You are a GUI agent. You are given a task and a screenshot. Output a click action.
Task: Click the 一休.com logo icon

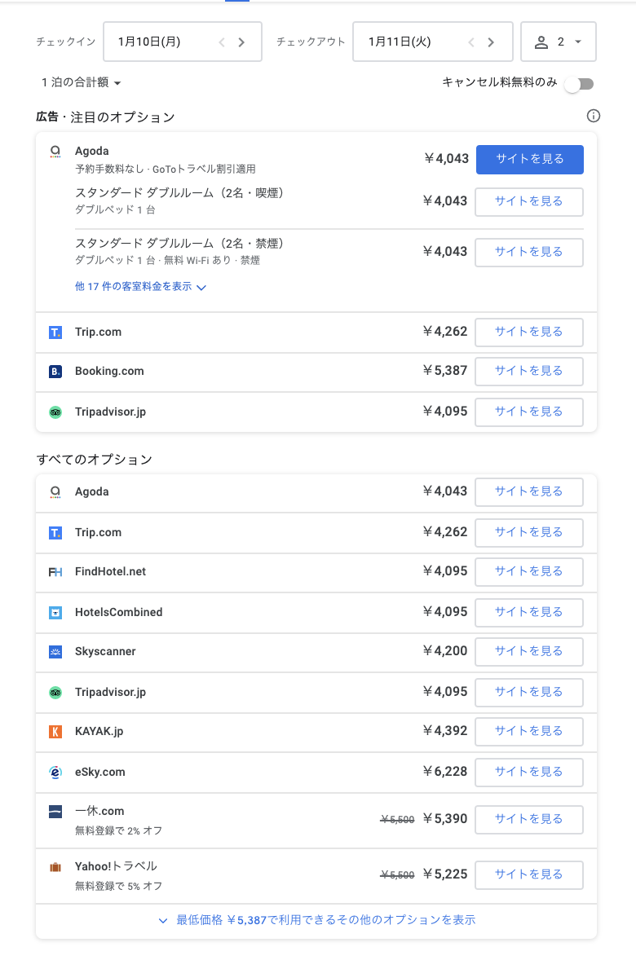click(x=55, y=812)
